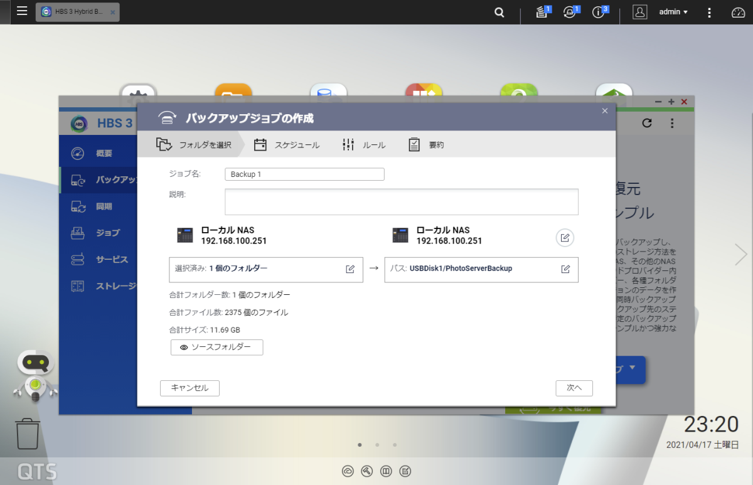Open バックアップ in HBS 3 sidebar
The image size is (753, 485).
[x=99, y=180]
